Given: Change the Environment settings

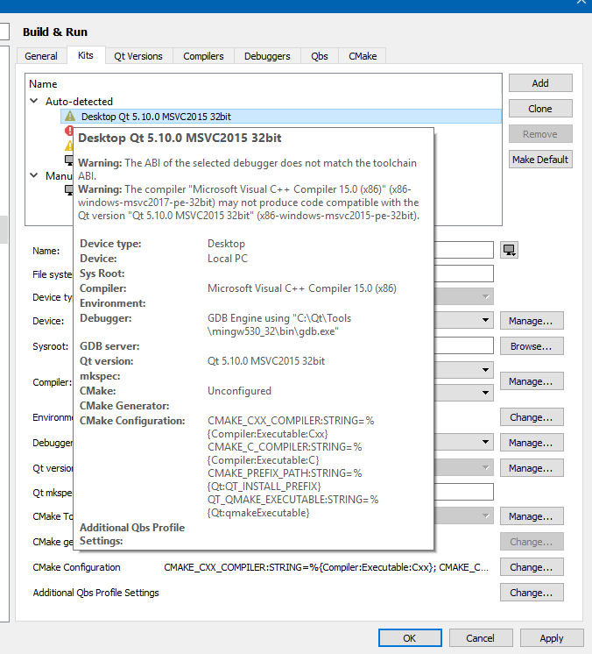Looking at the screenshot, I should [532, 417].
